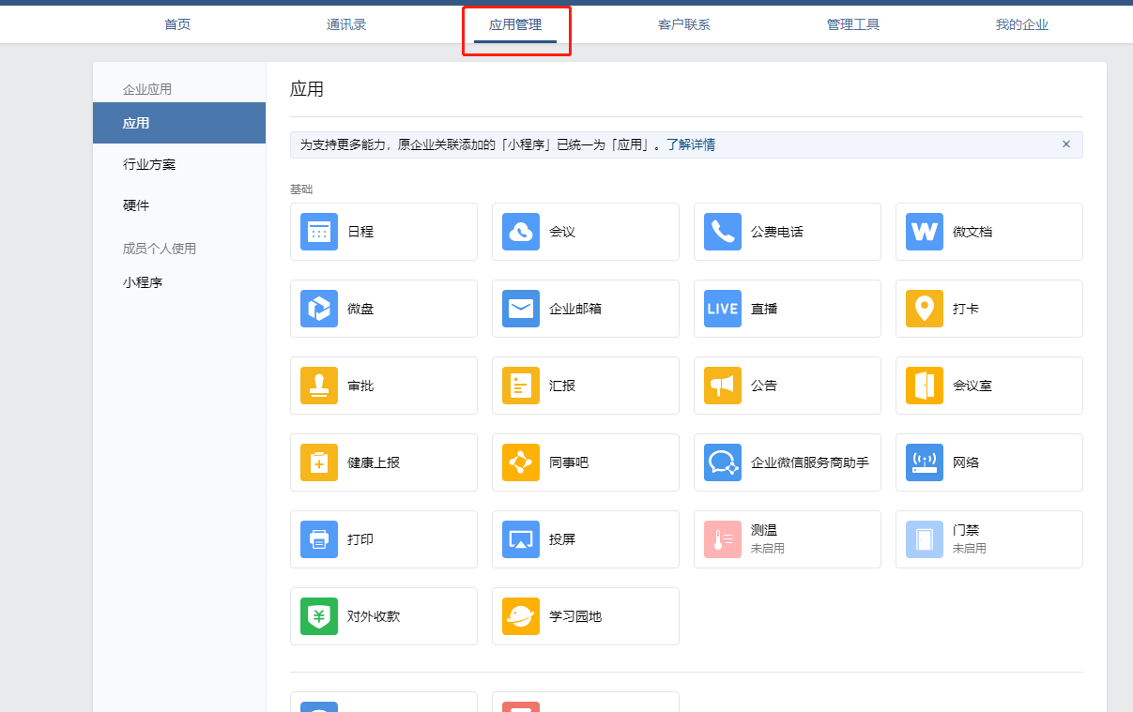Click the 会议 cloud icon
The width and height of the screenshot is (1133, 712).
point(521,232)
